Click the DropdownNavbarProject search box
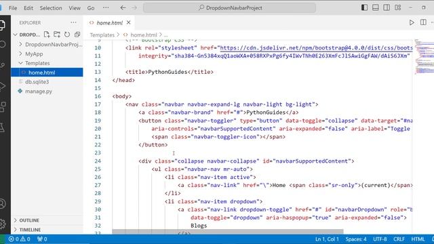 pos(229,7)
